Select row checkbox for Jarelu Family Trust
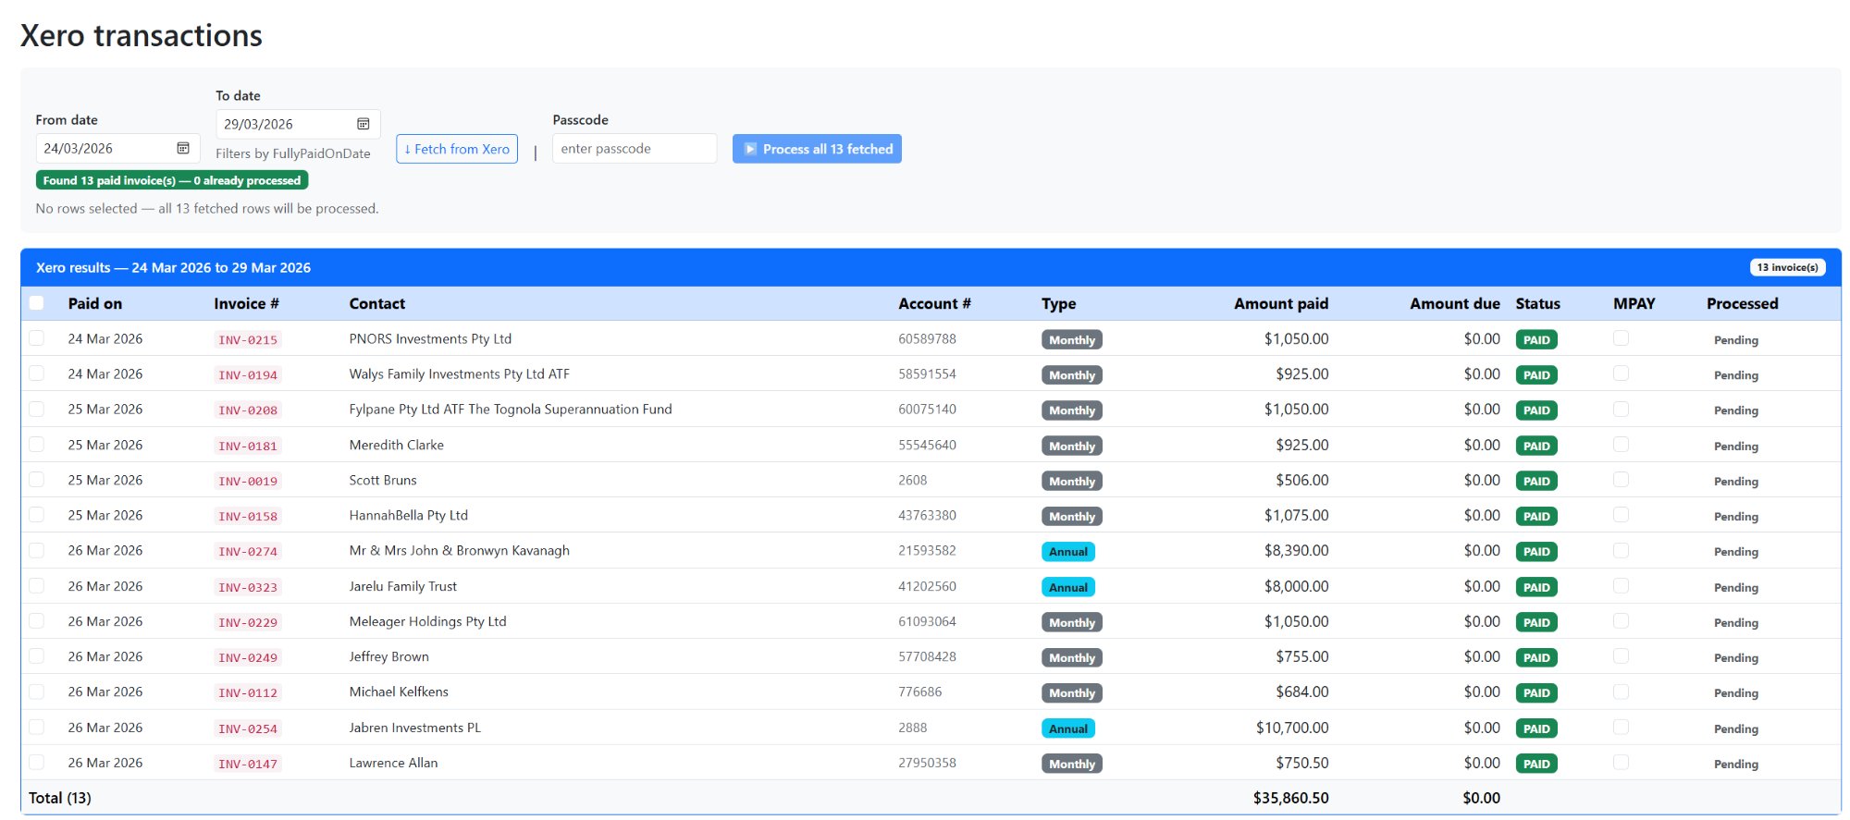The width and height of the screenshot is (1850, 820). pyautogui.click(x=37, y=586)
